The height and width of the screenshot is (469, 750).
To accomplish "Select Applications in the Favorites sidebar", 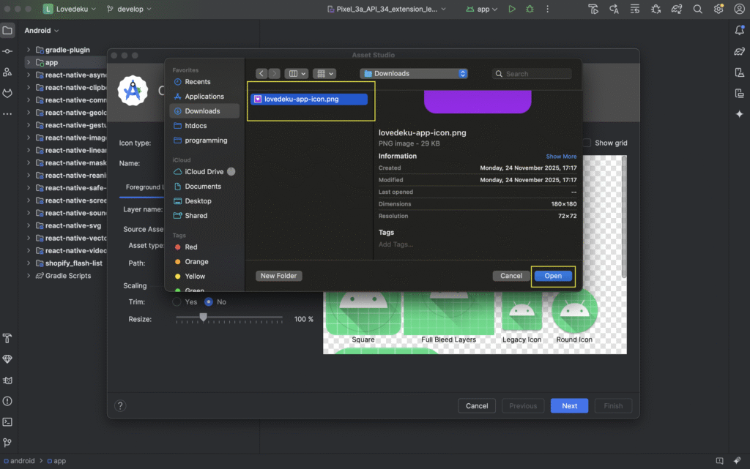I will [x=204, y=97].
